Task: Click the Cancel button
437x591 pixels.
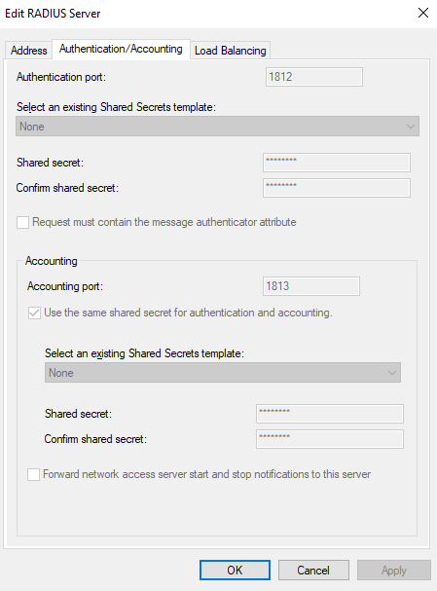Action: click(x=313, y=570)
